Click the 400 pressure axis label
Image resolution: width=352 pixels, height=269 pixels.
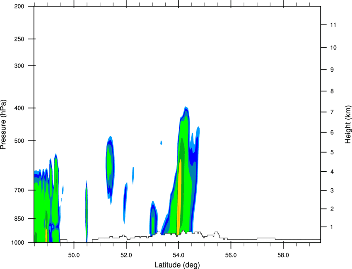coord(19,108)
